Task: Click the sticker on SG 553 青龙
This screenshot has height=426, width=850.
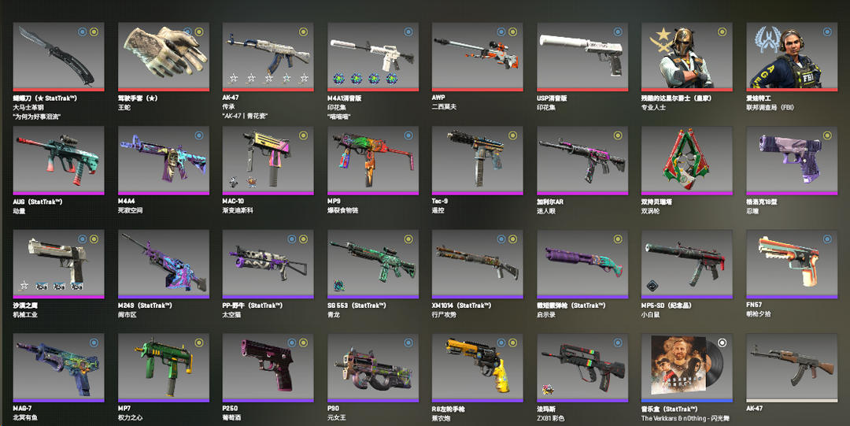Action: pyautogui.click(x=338, y=286)
